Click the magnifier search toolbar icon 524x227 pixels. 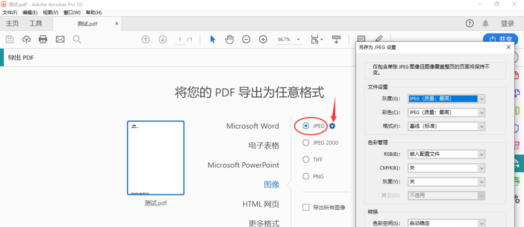click(77, 39)
